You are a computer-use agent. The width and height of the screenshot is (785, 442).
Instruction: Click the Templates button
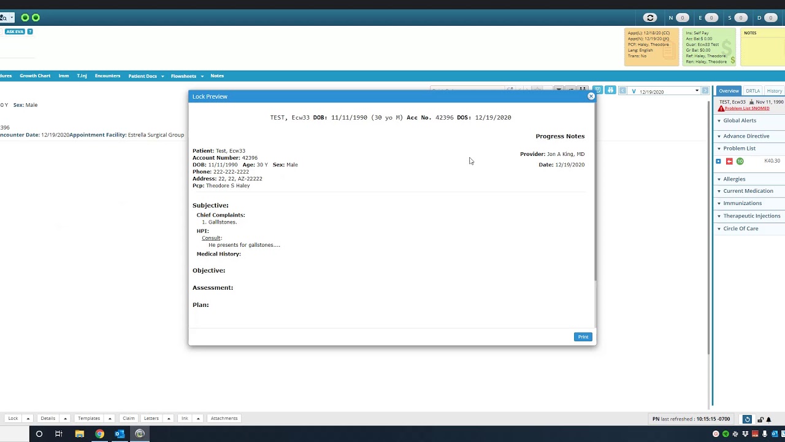(x=89, y=419)
